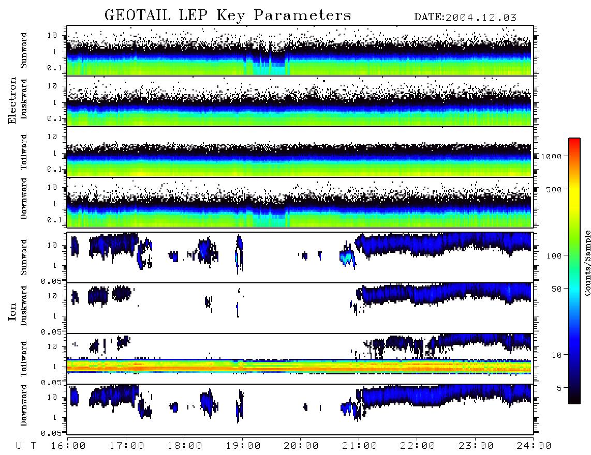
Task: Click the Electron Sunward spectrogram panel
Action: (x=300, y=51)
